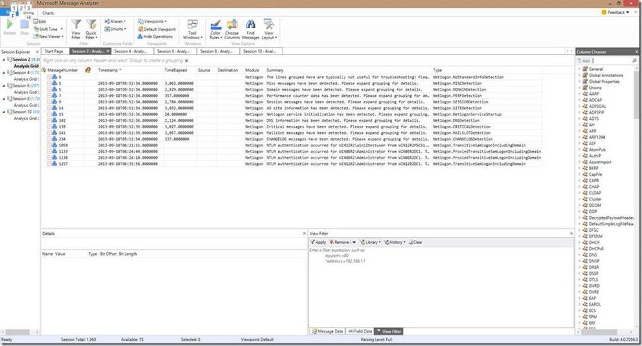The height and width of the screenshot is (346, 642).
Task: Click Default Viewpoint in ribbon
Action: pos(157,29)
